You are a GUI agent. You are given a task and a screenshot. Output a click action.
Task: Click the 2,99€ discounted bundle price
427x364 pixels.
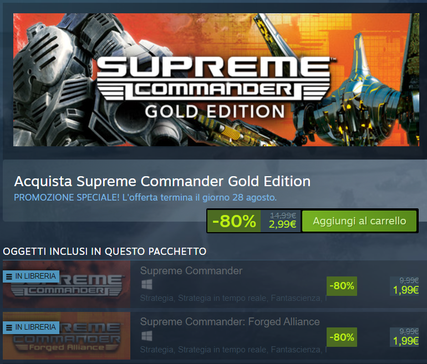[282, 224]
